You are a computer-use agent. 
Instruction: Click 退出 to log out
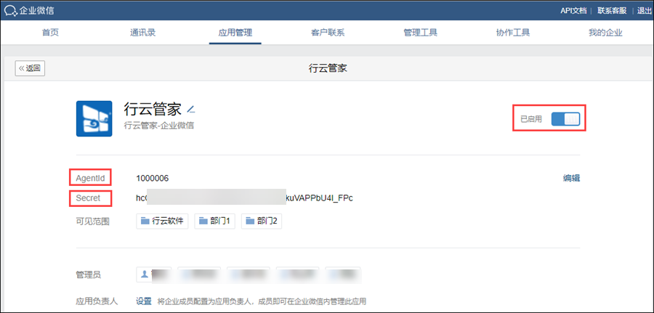tap(645, 11)
